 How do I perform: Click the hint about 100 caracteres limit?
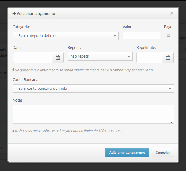pyautogui.click(x=69, y=131)
